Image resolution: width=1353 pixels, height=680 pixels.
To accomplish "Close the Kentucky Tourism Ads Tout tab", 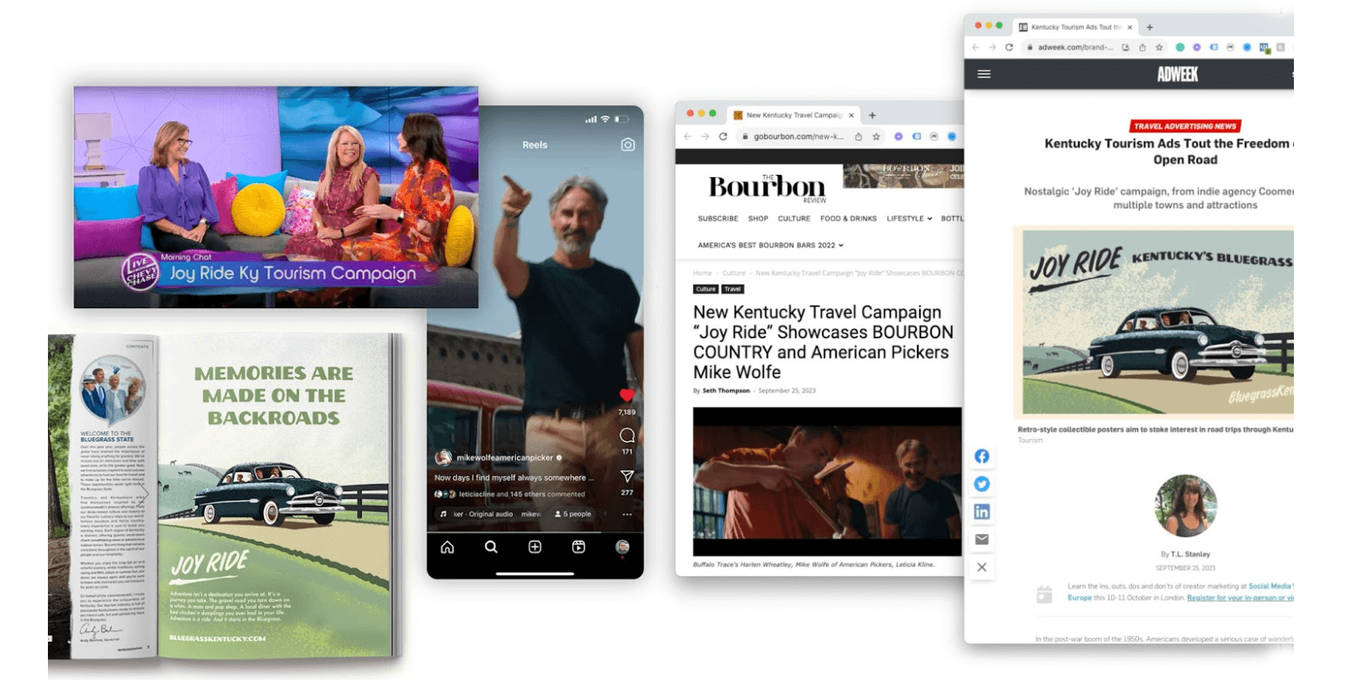I will [x=1129, y=26].
